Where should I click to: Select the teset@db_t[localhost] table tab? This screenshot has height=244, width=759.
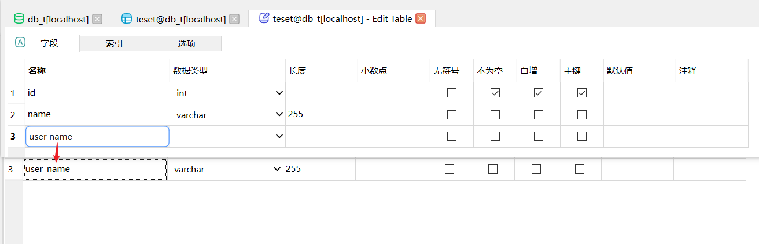point(180,19)
